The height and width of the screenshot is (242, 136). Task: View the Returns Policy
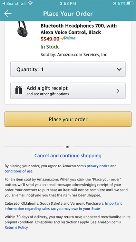tap(16, 227)
